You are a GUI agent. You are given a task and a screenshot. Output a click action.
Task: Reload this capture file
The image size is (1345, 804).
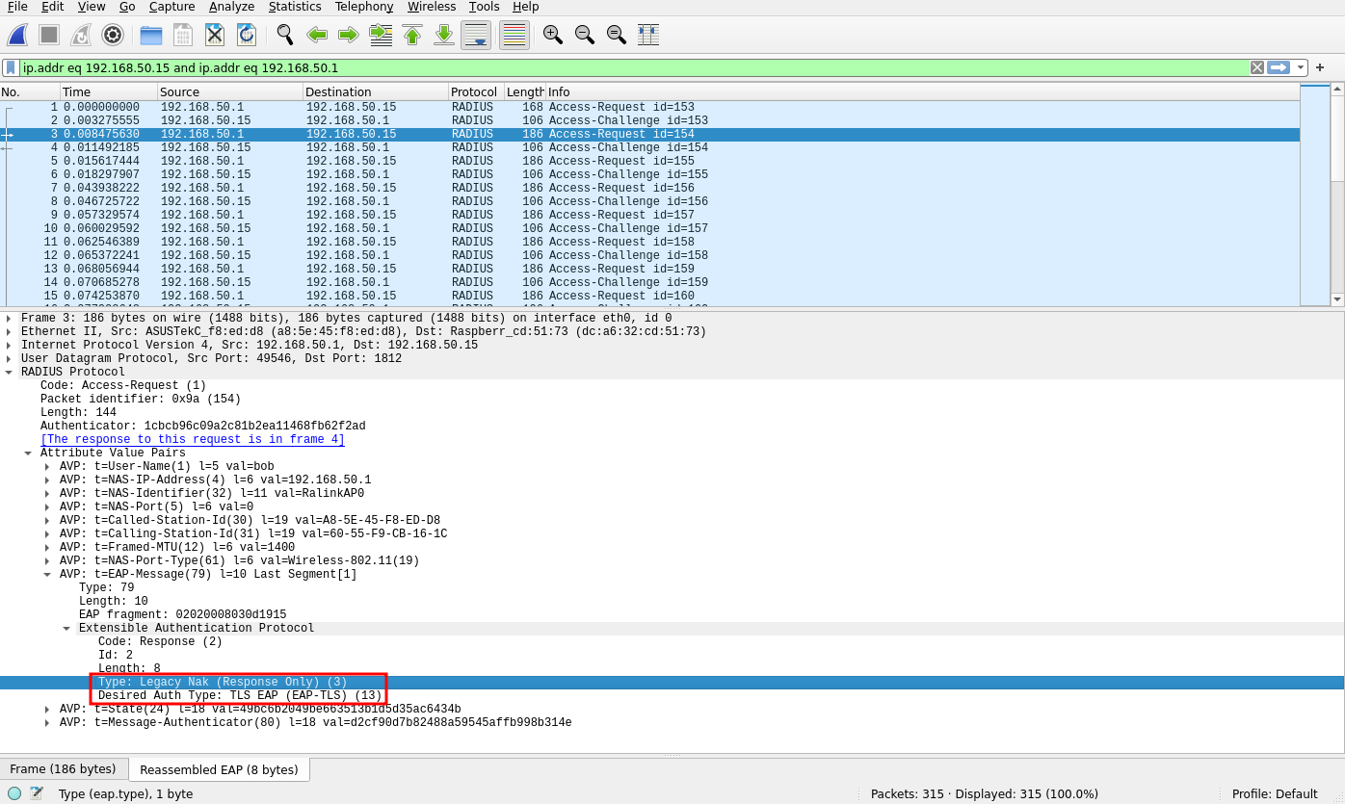click(x=247, y=35)
